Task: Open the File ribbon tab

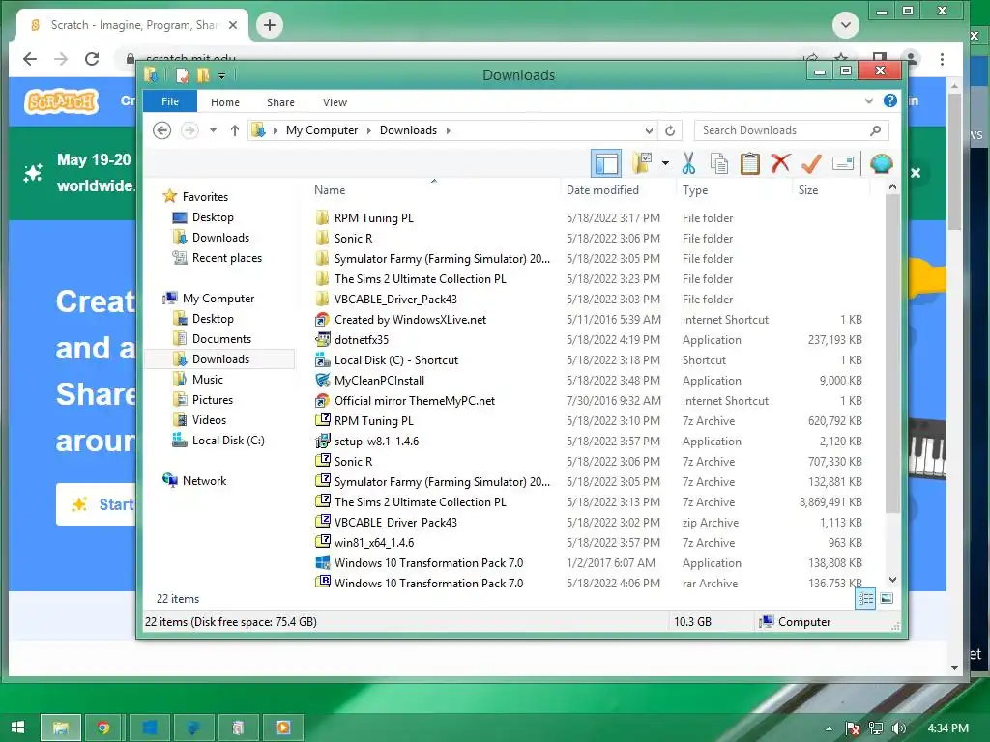Action: pos(170,101)
